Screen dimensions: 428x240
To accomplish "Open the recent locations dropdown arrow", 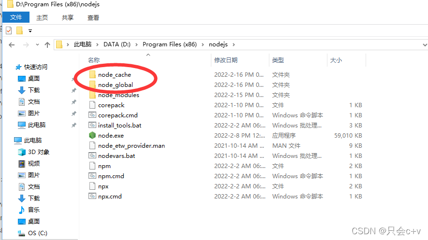I will coord(37,45).
